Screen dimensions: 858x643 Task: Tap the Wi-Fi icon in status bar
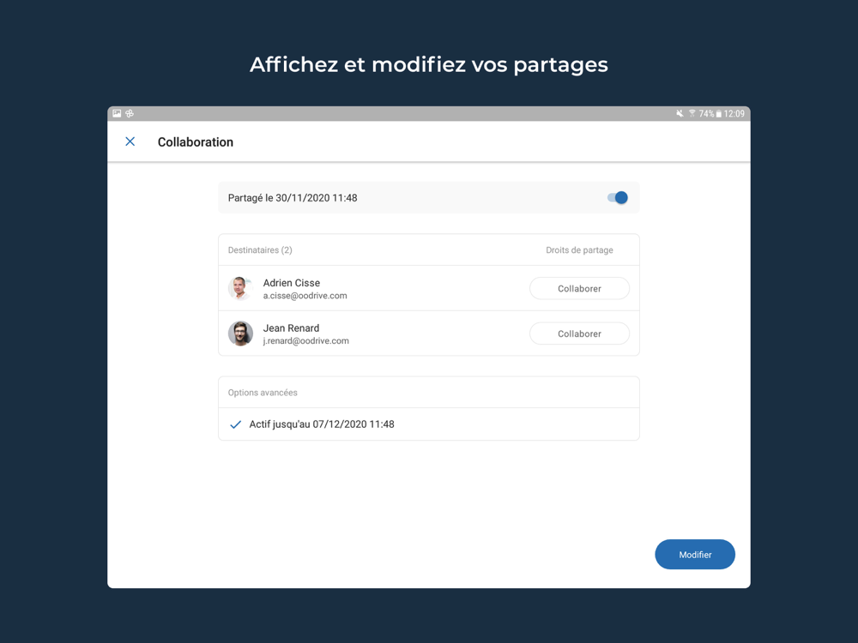(692, 113)
